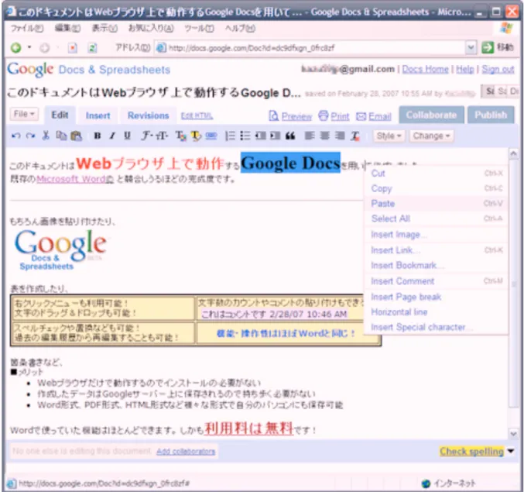The width and height of the screenshot is (524, 492).
Task: Choose Insert Special character menu entry
Action: click(436, 327)
